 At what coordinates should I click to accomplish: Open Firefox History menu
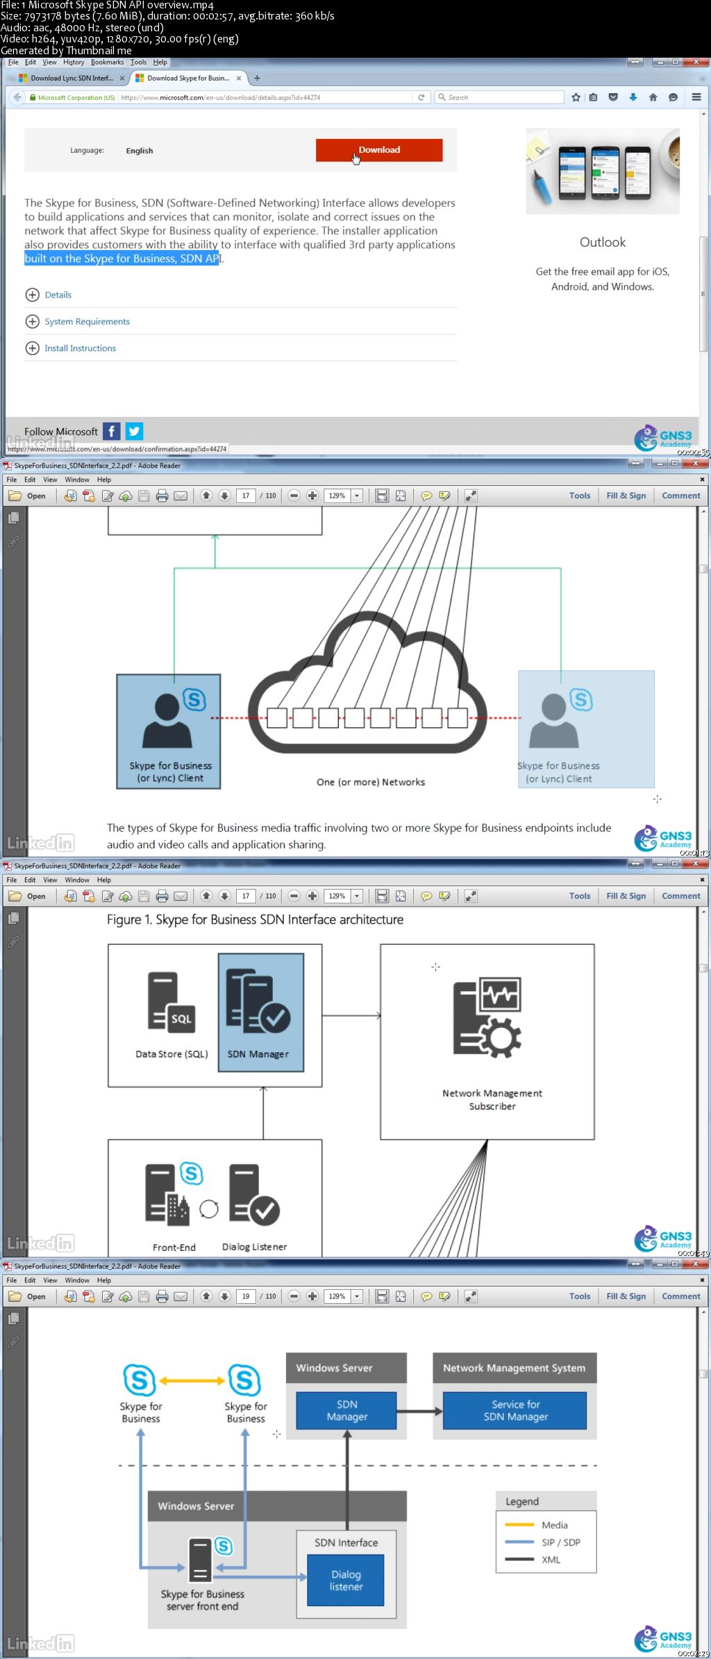(74, 63)
